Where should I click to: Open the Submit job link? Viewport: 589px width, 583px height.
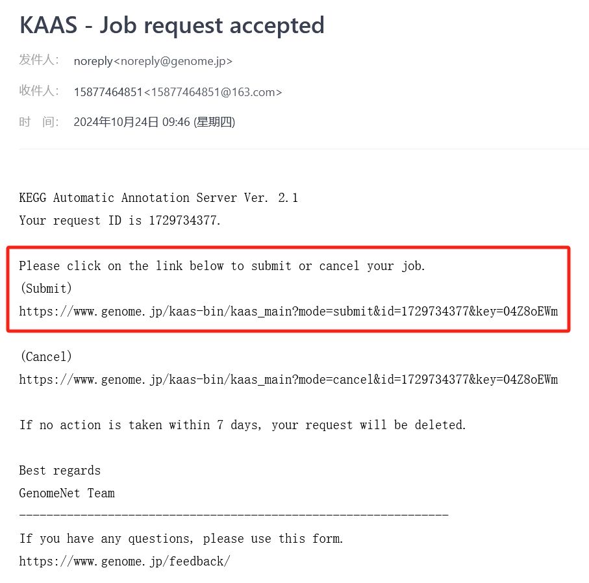288,311
